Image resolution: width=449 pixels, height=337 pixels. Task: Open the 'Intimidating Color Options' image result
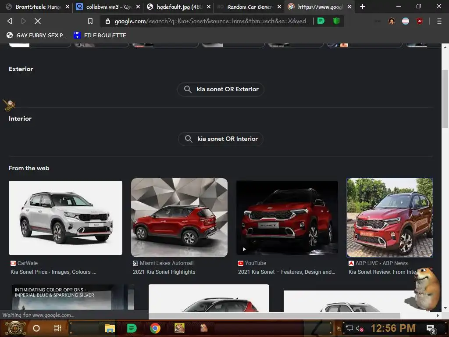pos(73,297)
